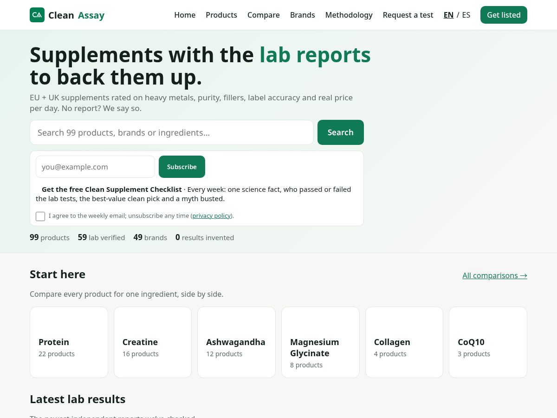This screenshot has height=418, width=557.
Task: Go to the Products page
Action: click(x=221, y=15)
